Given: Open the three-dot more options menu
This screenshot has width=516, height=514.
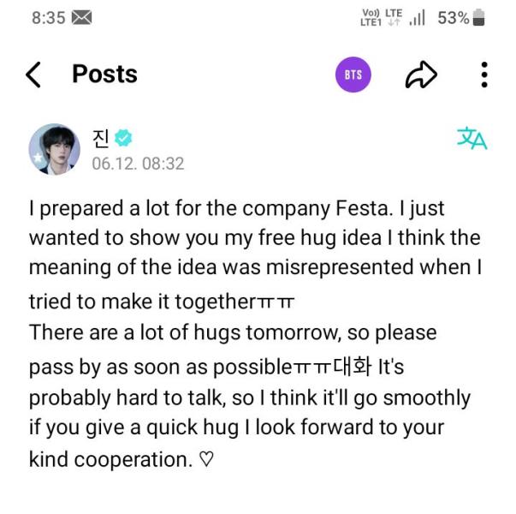Looking at the screenshot, I should tap(484, 75).
